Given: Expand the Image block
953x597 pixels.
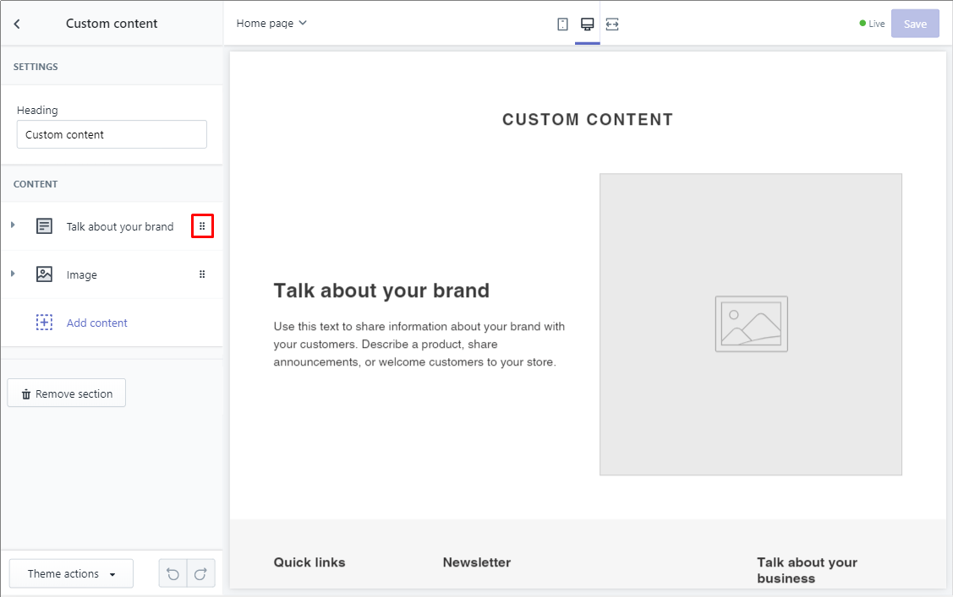Looking at the screenshot, I should point(13,274).
